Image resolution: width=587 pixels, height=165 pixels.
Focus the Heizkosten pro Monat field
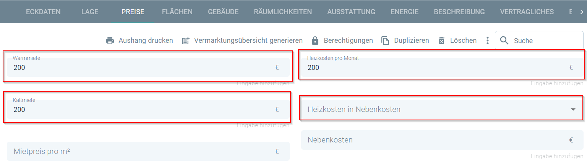click(443, 68)
